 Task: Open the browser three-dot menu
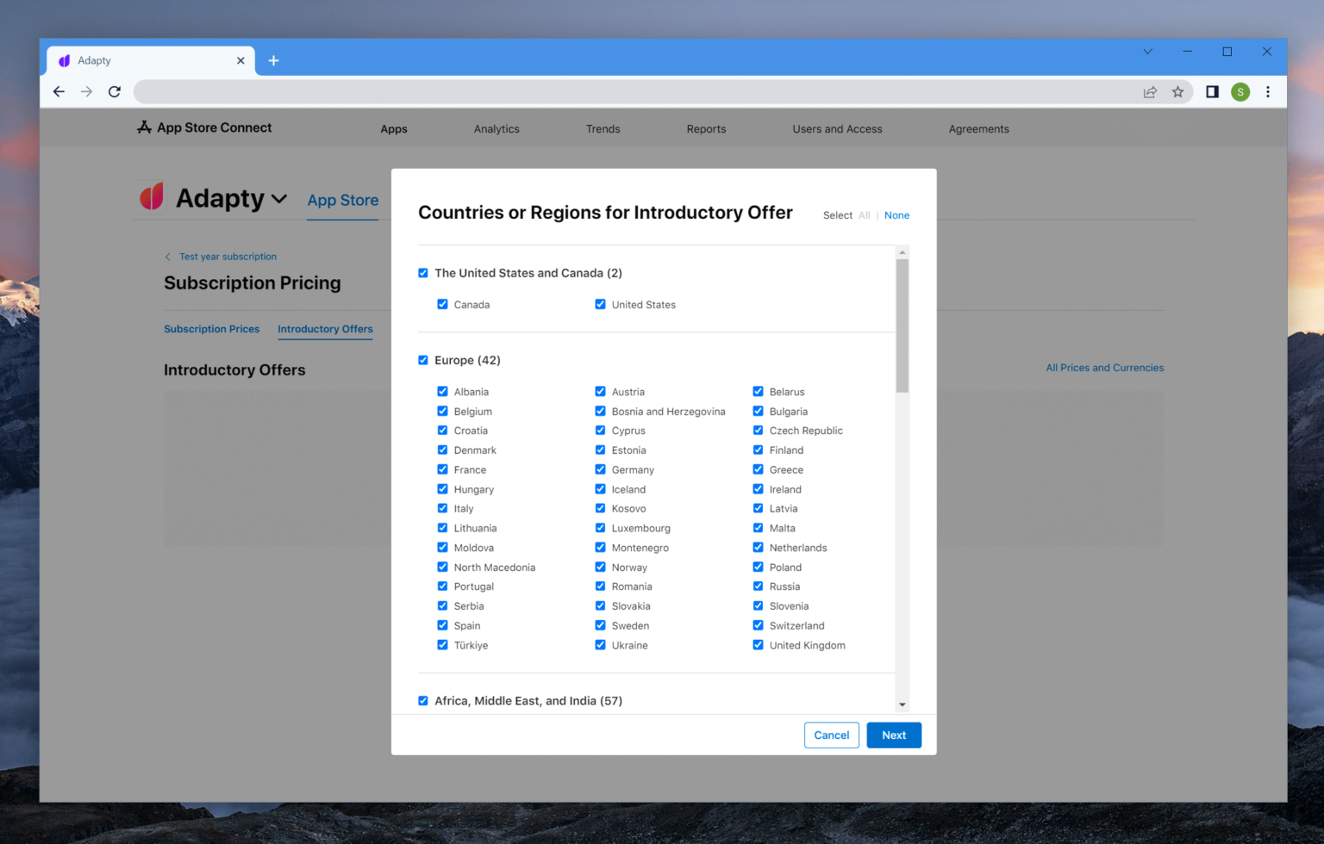pos(1268,91)
